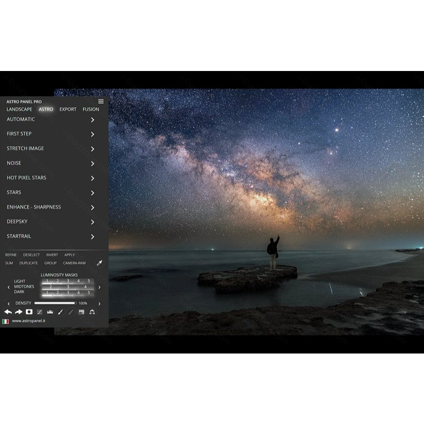This screenshot has width=424, height=424.
Task: Click the redo arrow icon
Action: click(19, 312)
